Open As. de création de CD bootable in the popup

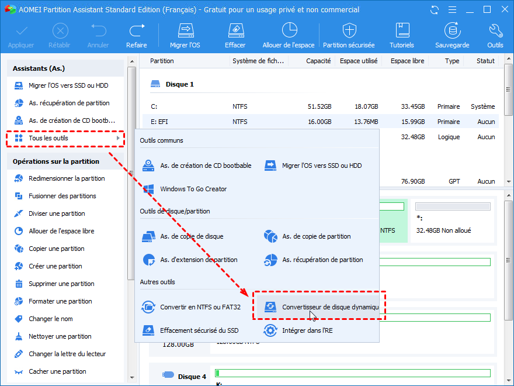[x=197, y=166]
